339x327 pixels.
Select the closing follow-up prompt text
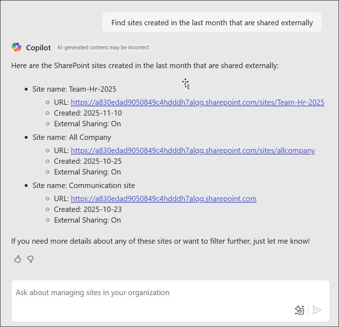(160, 241)
